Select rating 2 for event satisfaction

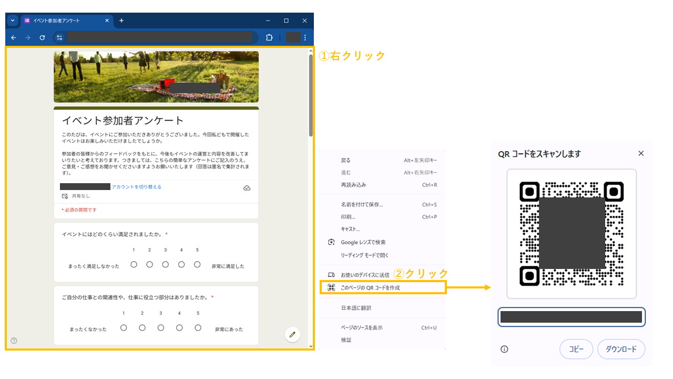point(149,265)
